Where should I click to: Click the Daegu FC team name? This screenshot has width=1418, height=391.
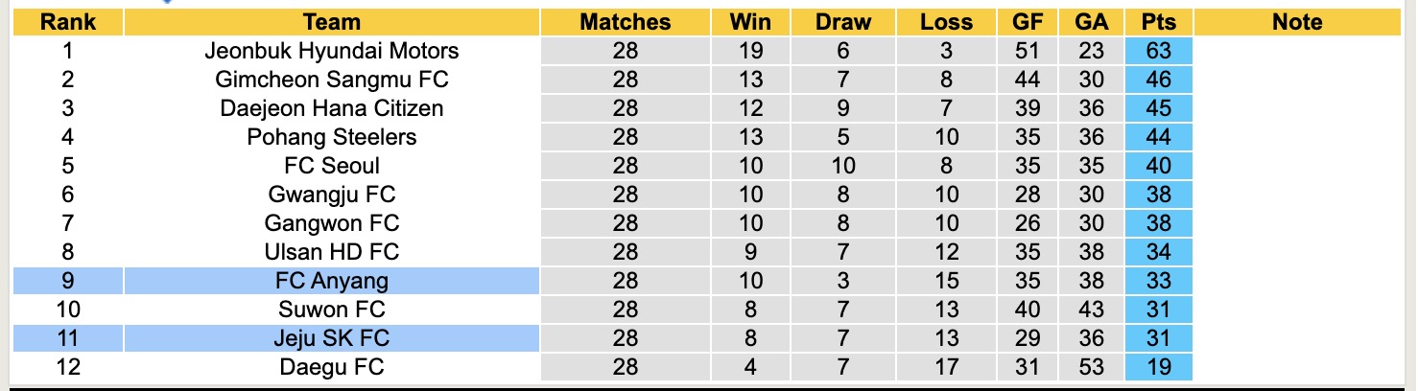(x=331, y=367)
